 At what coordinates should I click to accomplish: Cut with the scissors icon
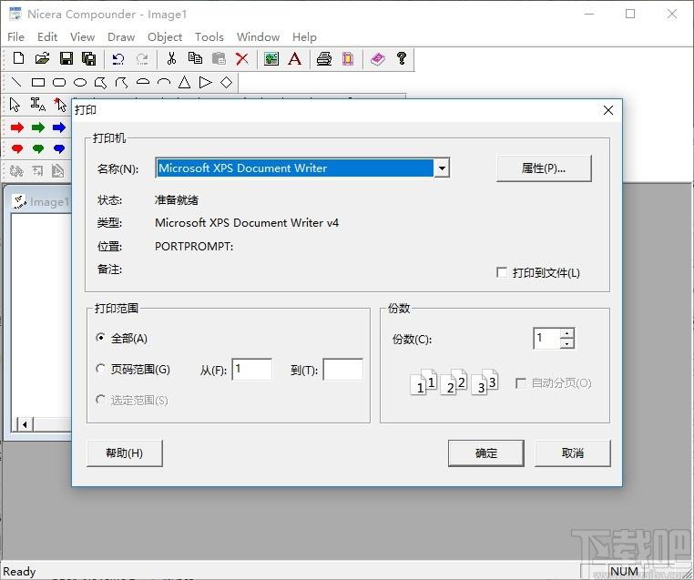171,58
